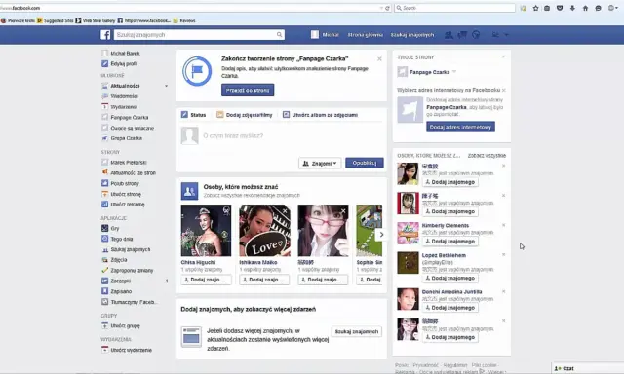This screenshot has height=374, width=624.
Task: Open friend requests icon in top bar
Action: 448,35
